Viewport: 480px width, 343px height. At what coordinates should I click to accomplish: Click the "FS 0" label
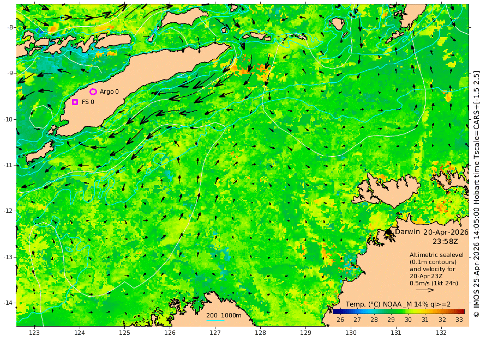click(x=88, y=102)
